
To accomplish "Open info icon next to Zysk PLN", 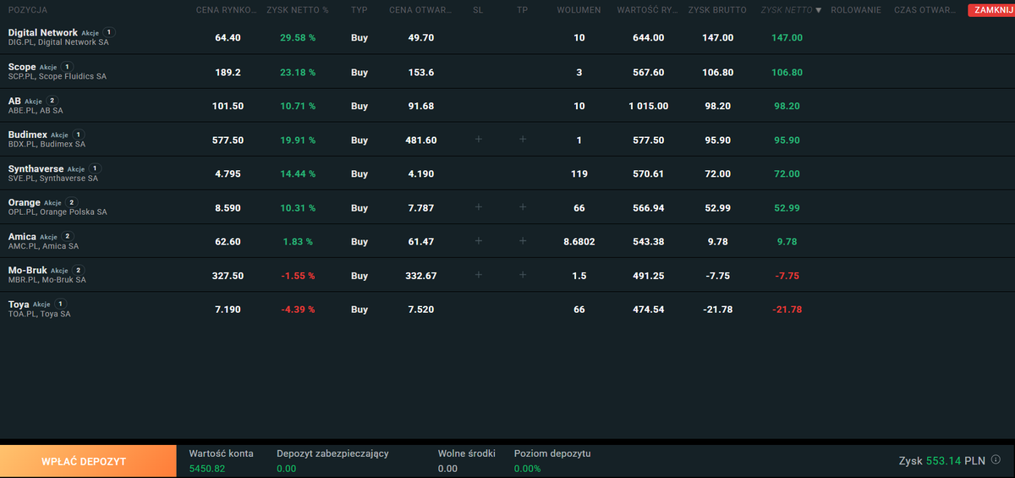I will coord(996,460).
